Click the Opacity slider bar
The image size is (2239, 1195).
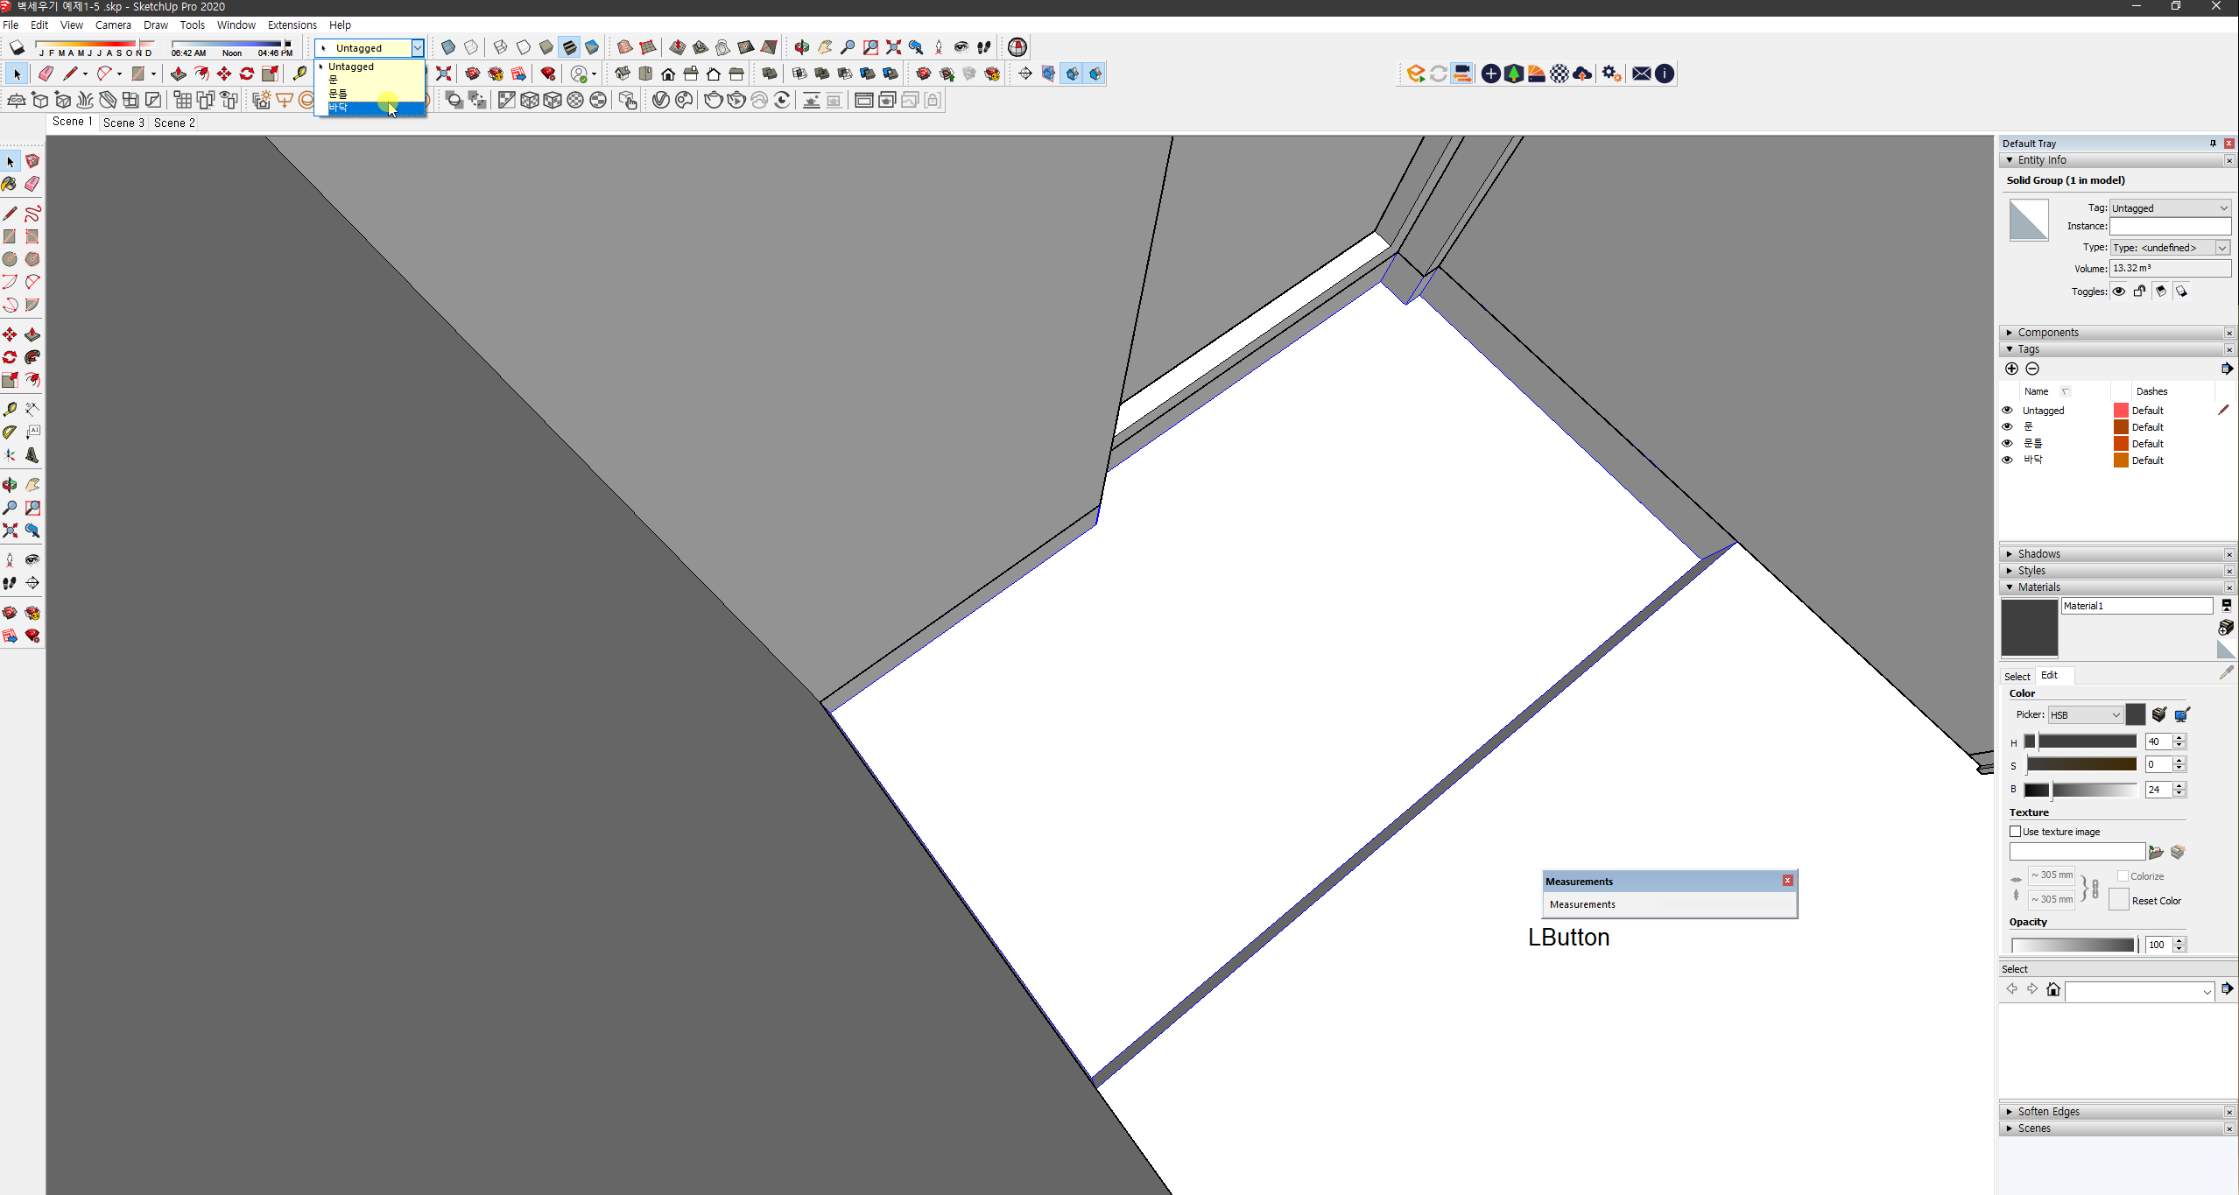point(2072,945)
